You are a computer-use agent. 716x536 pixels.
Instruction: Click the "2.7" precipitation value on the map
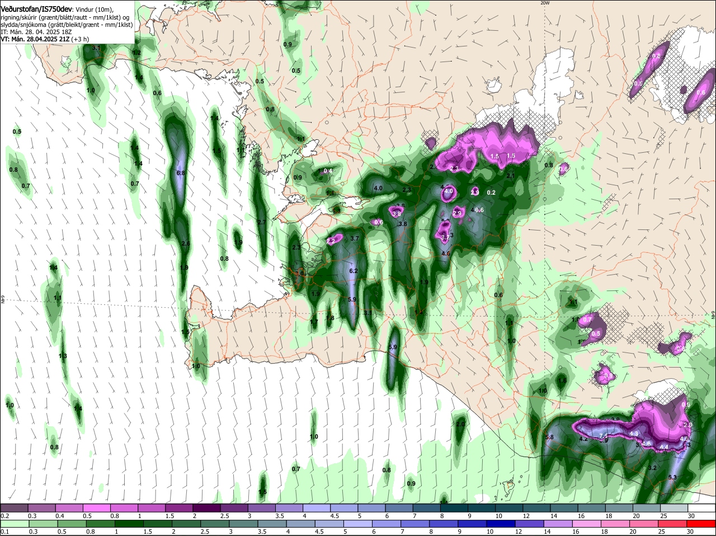click(261, 222)
